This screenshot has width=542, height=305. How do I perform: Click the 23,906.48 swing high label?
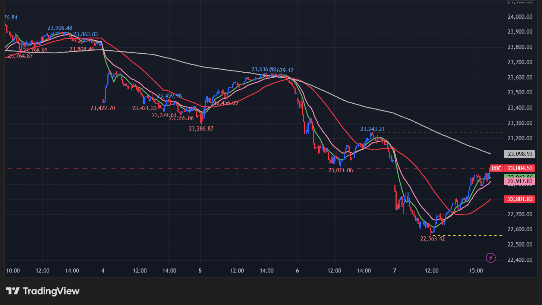pos(60,28)
